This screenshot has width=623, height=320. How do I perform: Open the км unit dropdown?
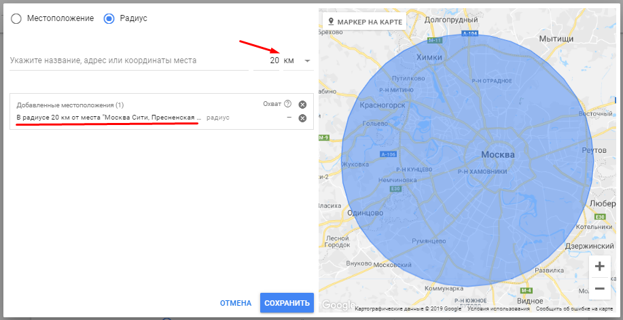(298, 61)
